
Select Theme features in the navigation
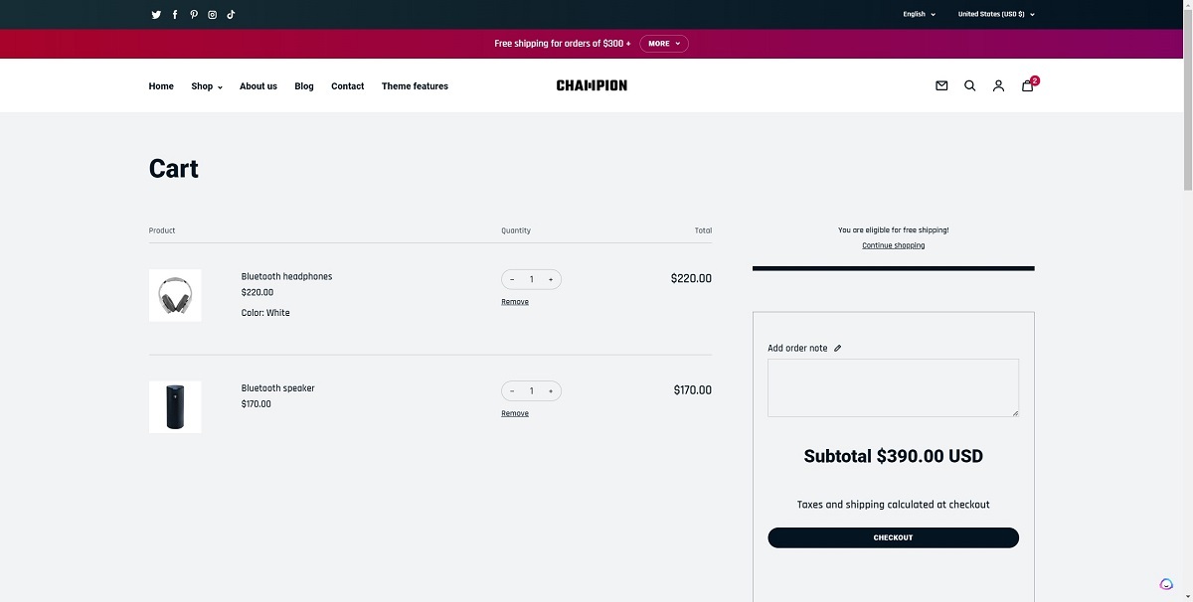coord(415,86)
